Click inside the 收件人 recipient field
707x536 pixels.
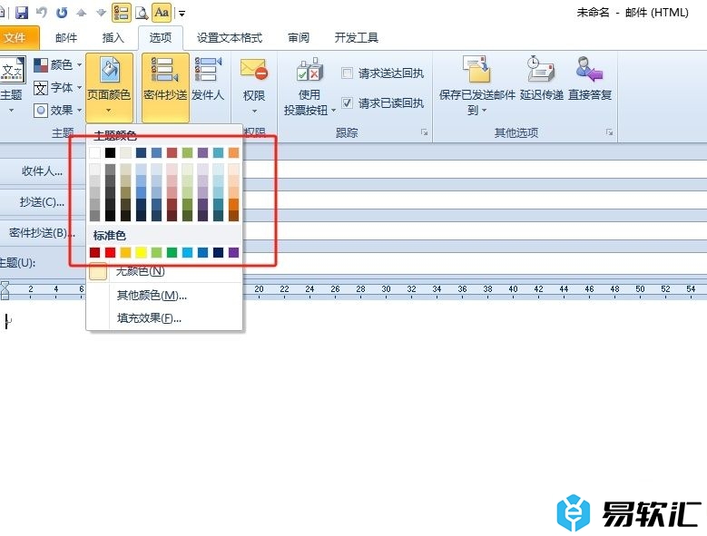475,170
